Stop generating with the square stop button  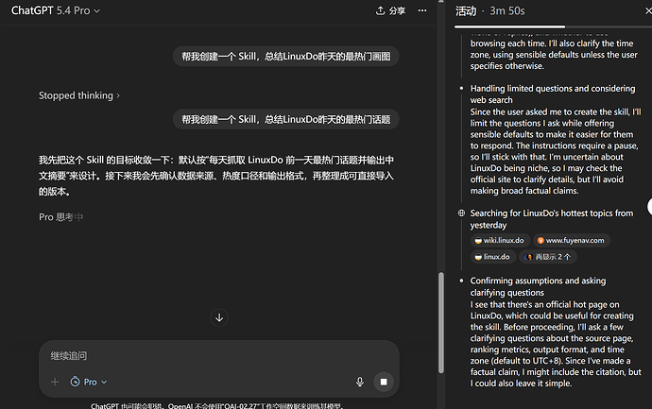click(x=384, y=382)
